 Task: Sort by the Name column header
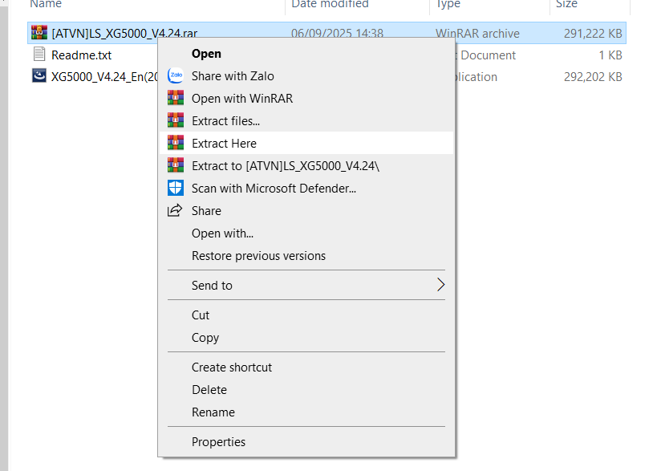(x=46, y=4)
